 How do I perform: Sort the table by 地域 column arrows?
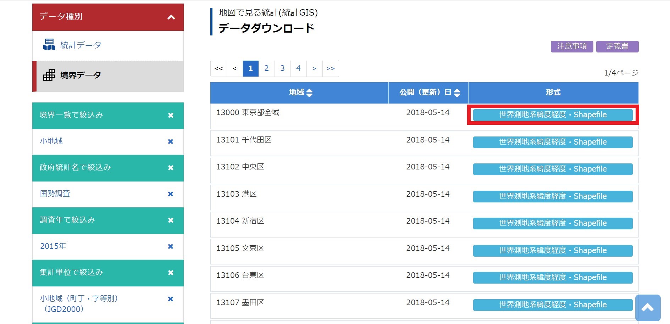309,93
